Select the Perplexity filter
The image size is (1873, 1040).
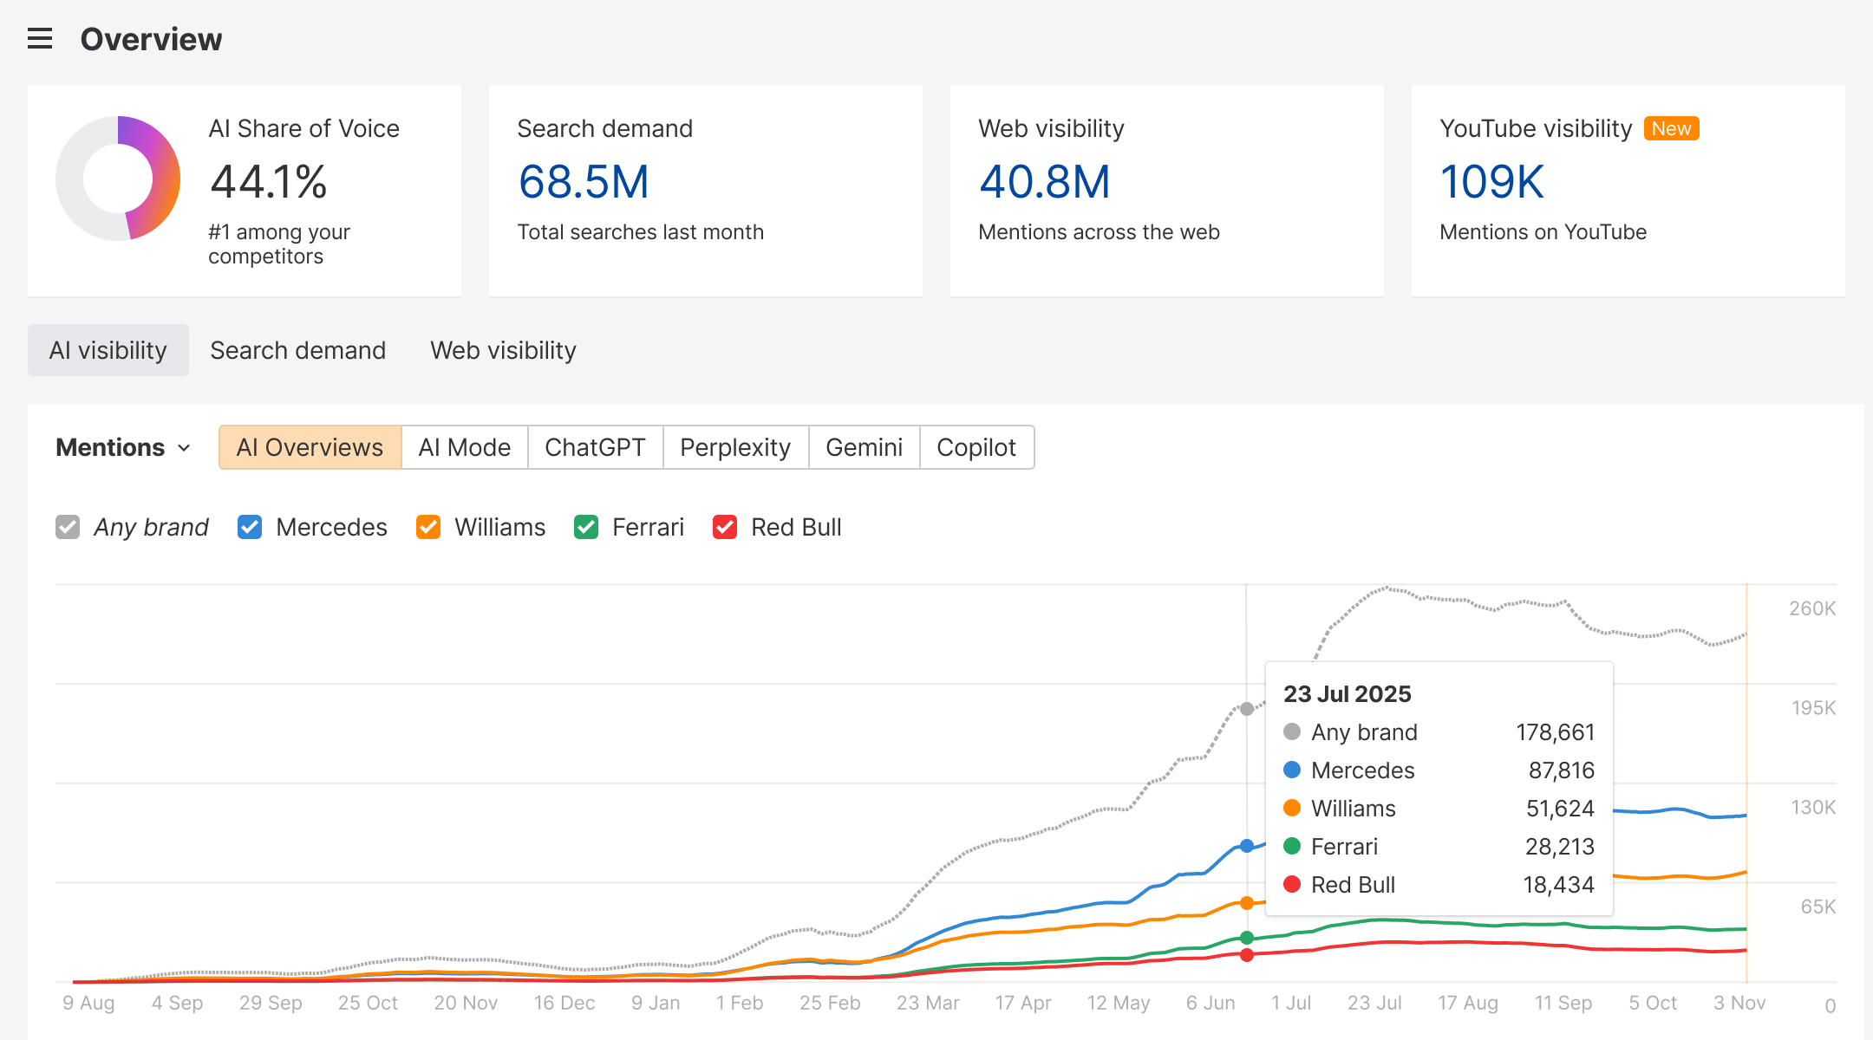736,447
